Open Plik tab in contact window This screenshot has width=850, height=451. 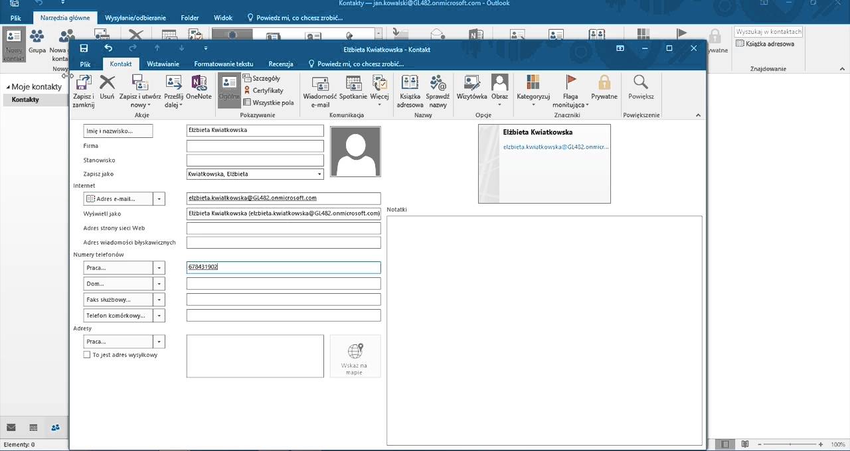coord(85,64)
